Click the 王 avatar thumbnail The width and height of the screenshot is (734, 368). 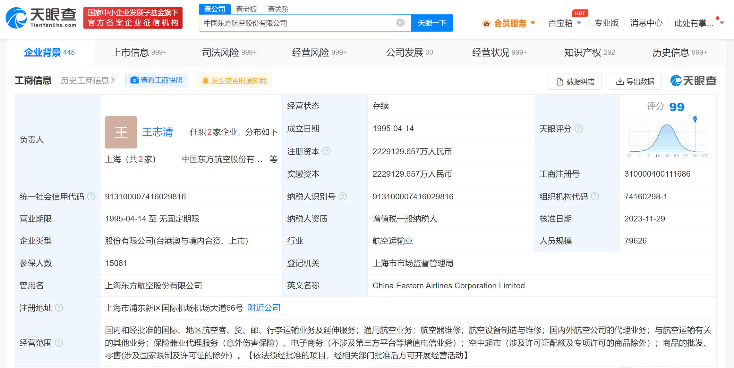pyautogui.click(x=121, y=132)
